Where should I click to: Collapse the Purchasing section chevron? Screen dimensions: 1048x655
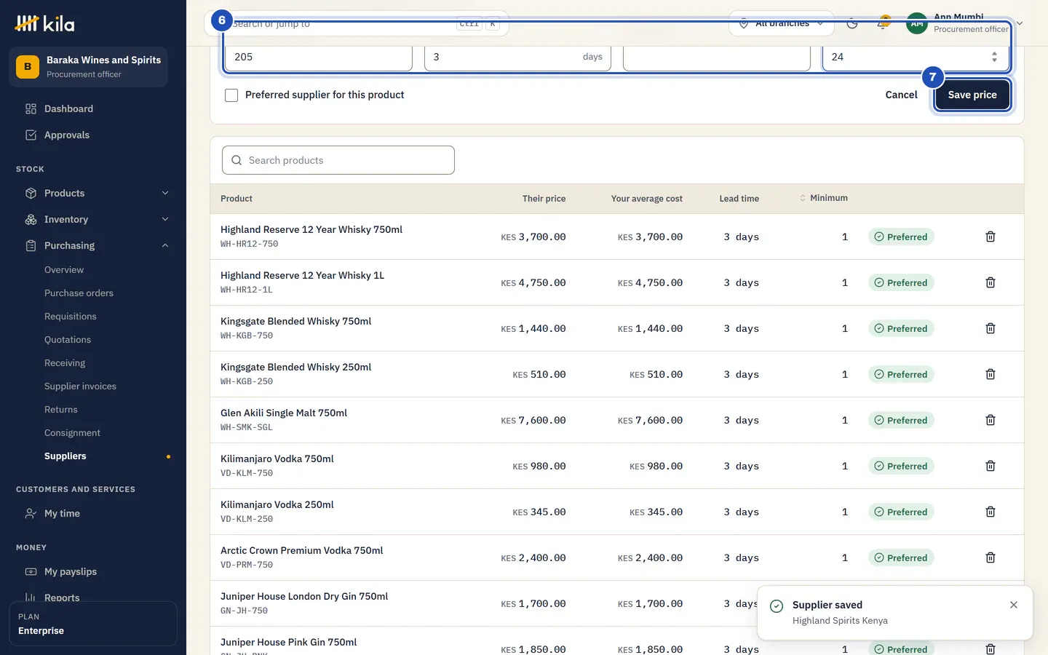click(165, 246)
